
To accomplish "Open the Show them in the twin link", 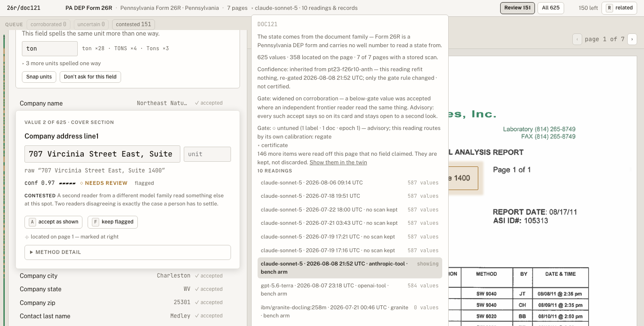I will click(338, 162).
